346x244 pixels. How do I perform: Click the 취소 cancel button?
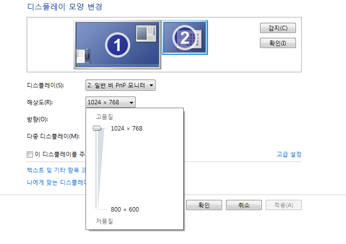(x=244, y=205)
